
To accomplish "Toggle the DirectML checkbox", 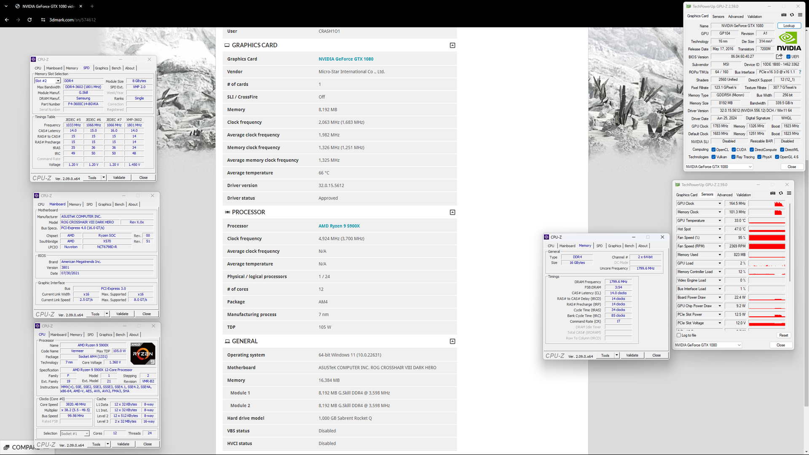I will pos(782,150).
